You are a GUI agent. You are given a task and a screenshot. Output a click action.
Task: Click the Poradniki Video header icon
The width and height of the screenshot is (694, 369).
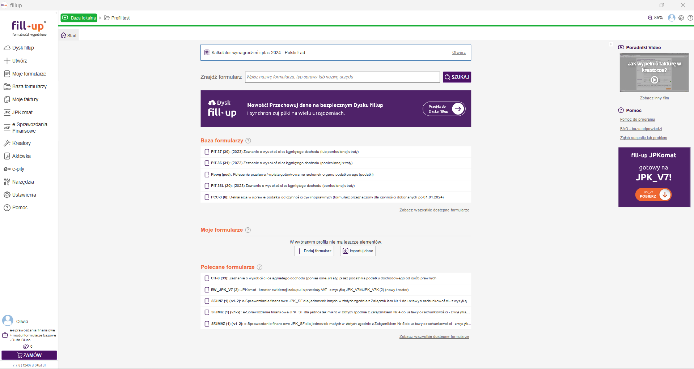(621, 47)
